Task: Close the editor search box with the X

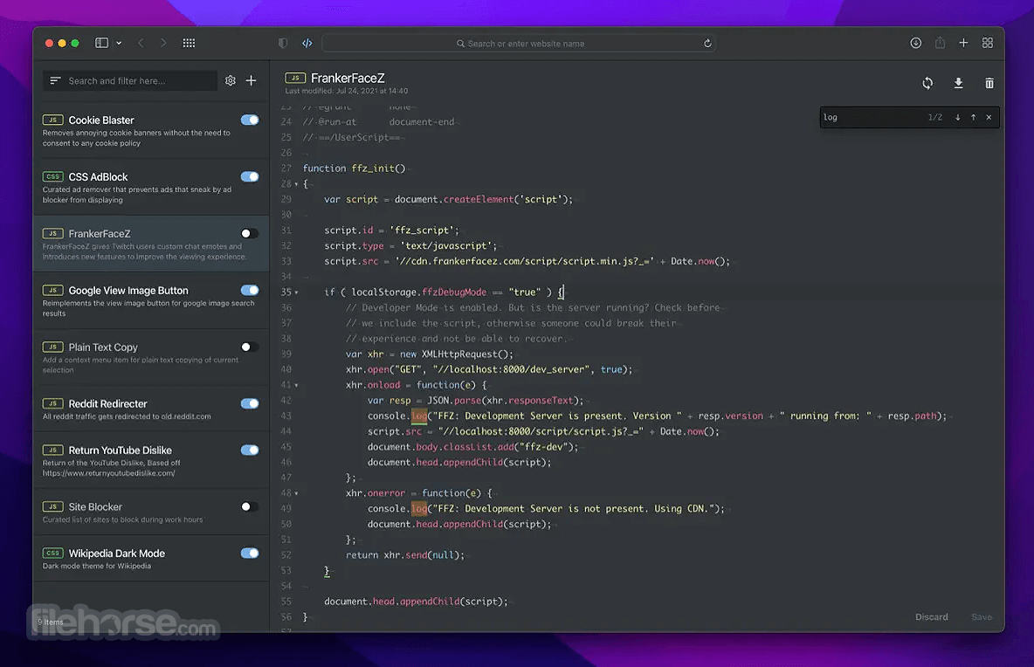Action: point(989,117)
